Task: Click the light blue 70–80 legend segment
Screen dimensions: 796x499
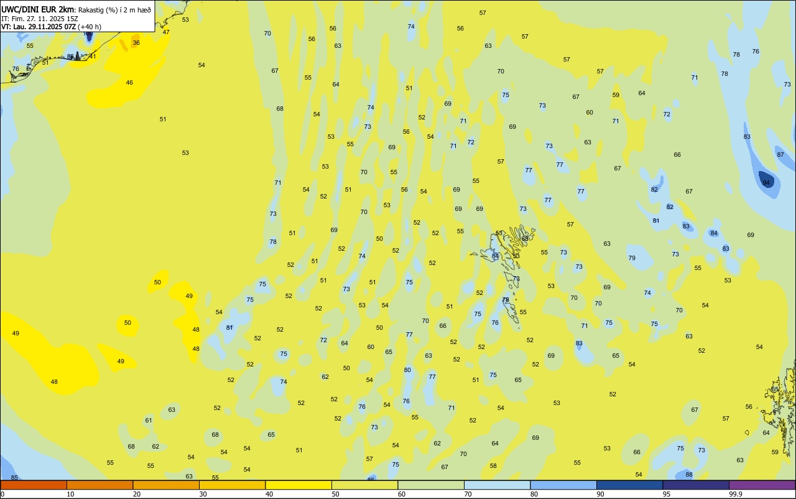Action: coord(497,485)
